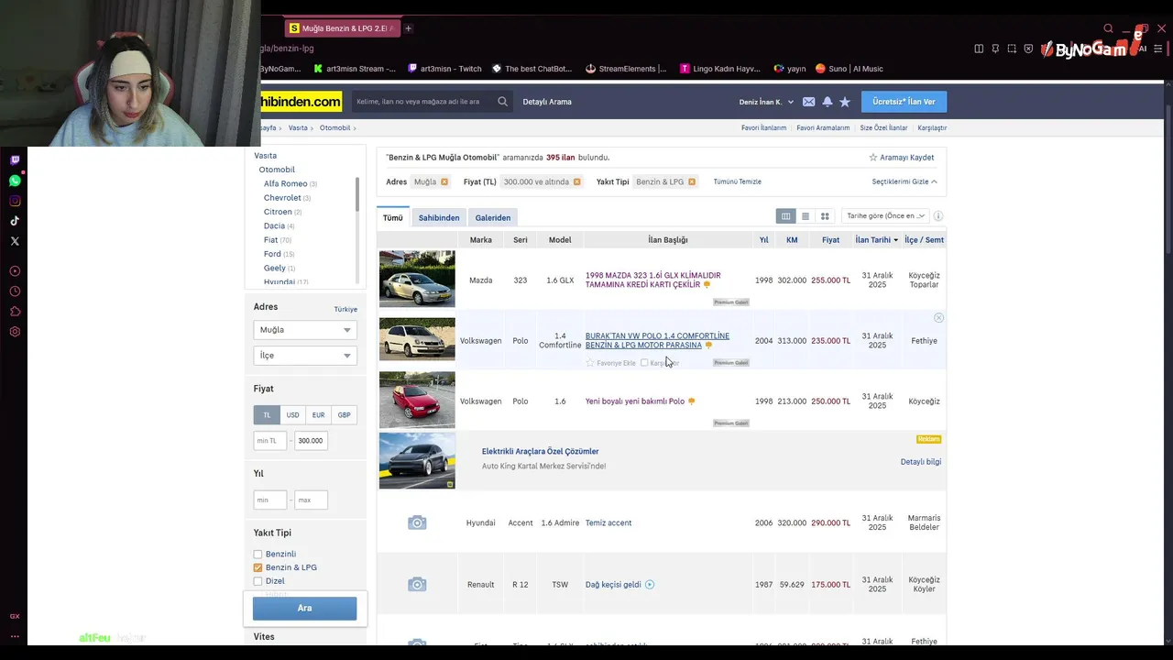Open Favori Aramalarım menu link
This screenshot has width=1173, height=660.
[x=823, y=128]
